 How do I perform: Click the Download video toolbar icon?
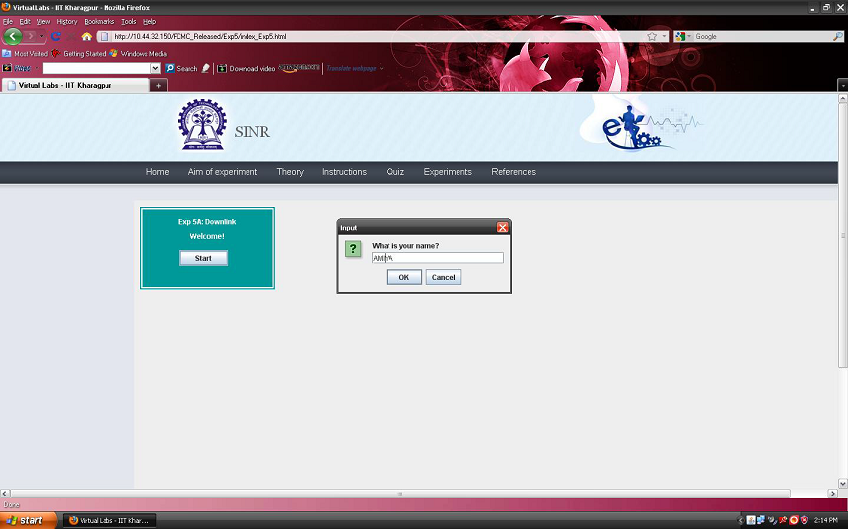tap(223, 69)
